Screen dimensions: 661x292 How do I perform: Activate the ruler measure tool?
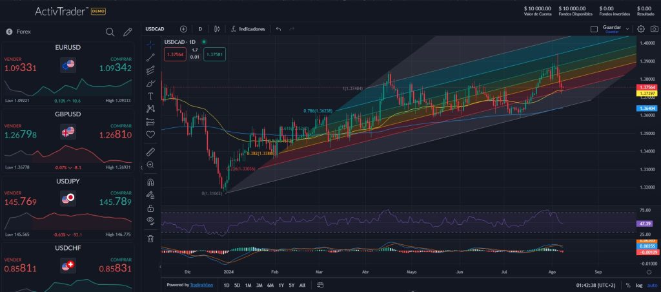[150, 152]
